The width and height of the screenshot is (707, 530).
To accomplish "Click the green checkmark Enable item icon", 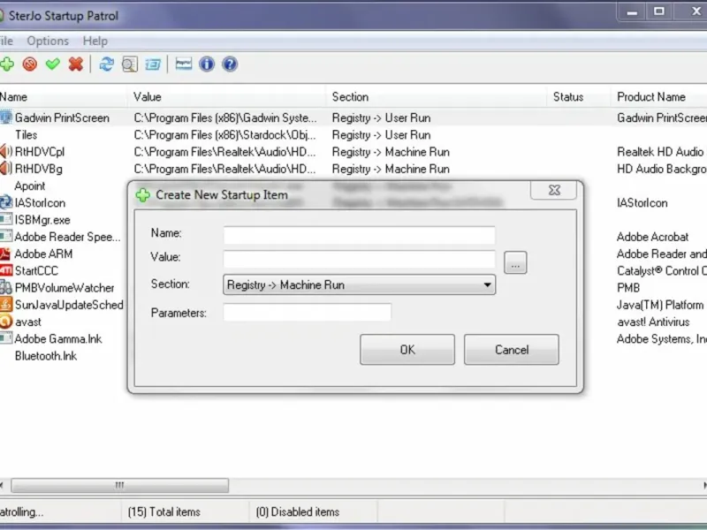I will pos(53,64).
